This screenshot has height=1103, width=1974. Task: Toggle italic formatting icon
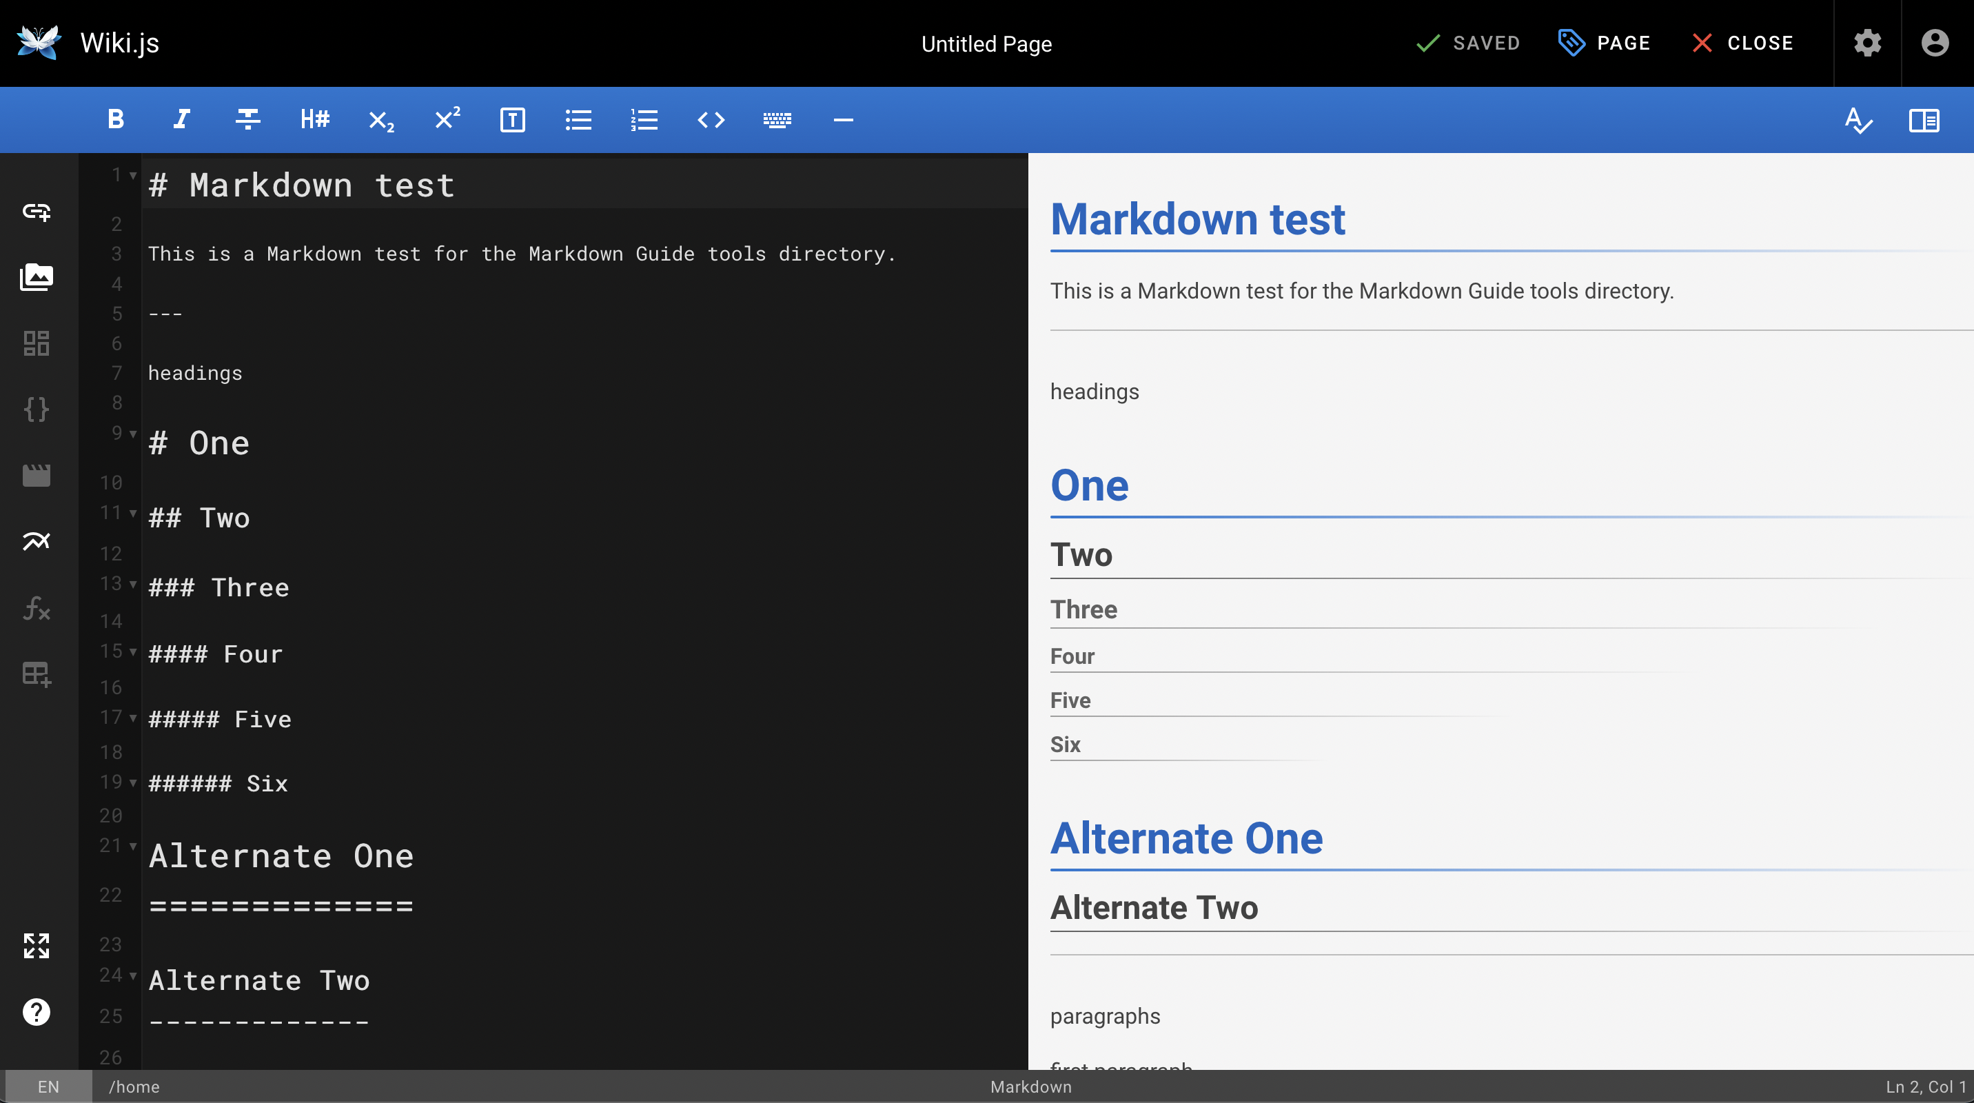pos(181,119)
